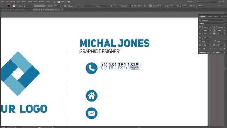The image size is (227, 128).
Task: Open the stroke swatch dropdown arrow
Action: coord(16,6)
